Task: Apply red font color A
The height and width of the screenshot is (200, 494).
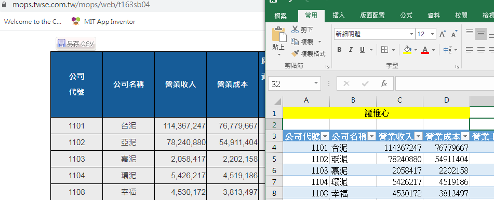Action: 425,50
